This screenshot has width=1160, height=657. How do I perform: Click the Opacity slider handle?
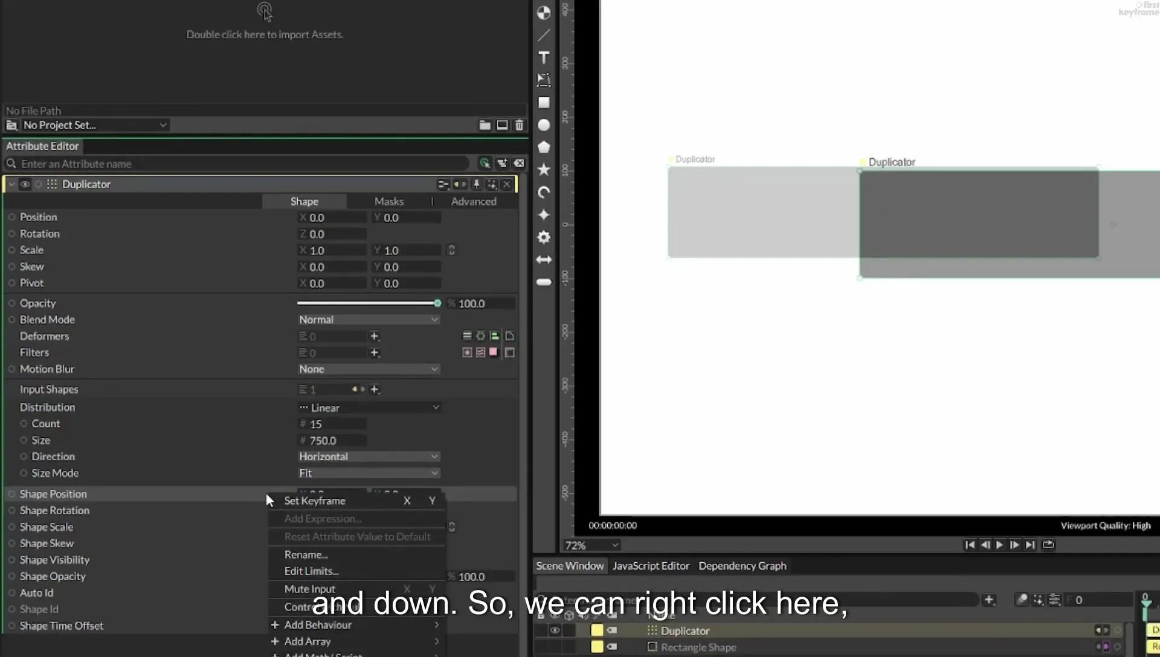[437, 303]
